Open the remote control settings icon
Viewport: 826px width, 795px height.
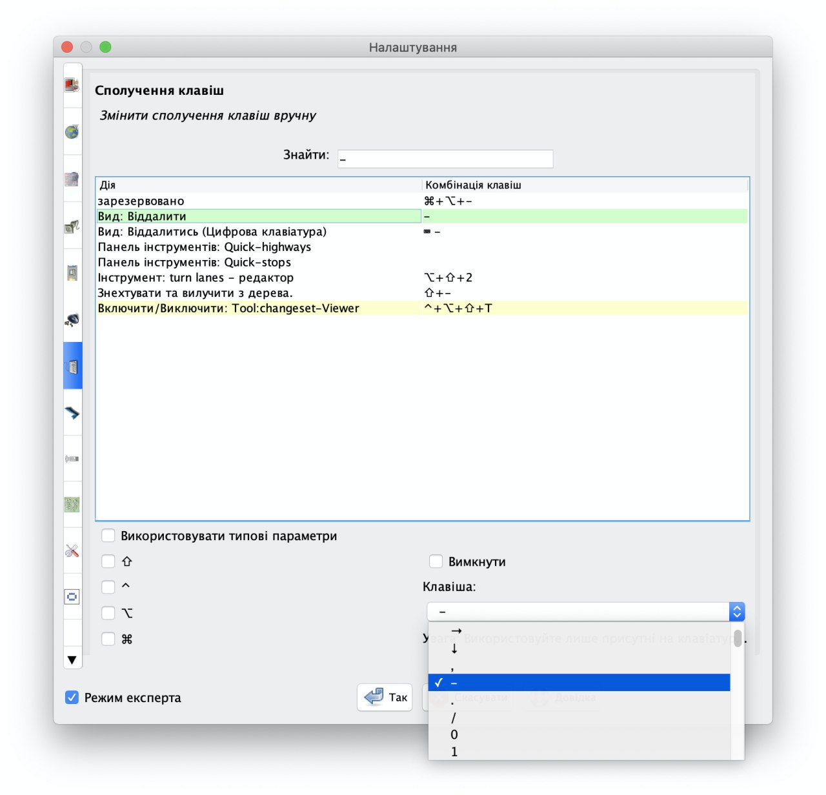(x=72, y=459)
